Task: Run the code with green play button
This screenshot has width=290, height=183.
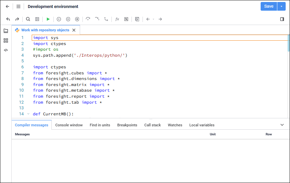Action: click(x=48, y=19)
